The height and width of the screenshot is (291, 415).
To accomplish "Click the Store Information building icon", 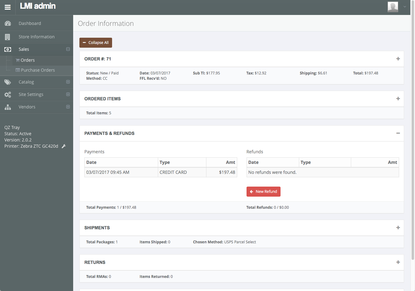I will point(8,37).
